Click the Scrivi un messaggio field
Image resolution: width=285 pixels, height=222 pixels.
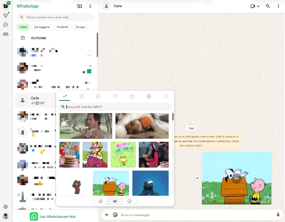pyautogui.click(x=196, y=215)
